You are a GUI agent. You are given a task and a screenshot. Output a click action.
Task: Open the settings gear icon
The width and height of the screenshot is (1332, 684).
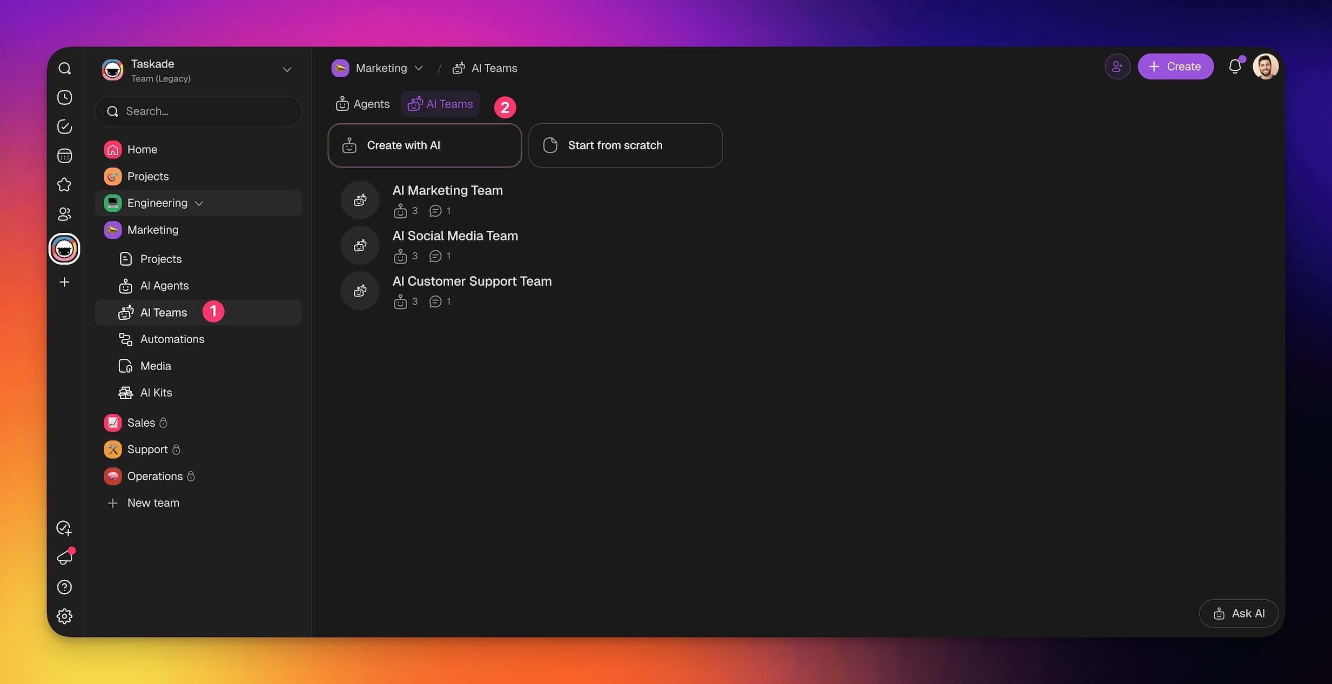pos(64,616)
